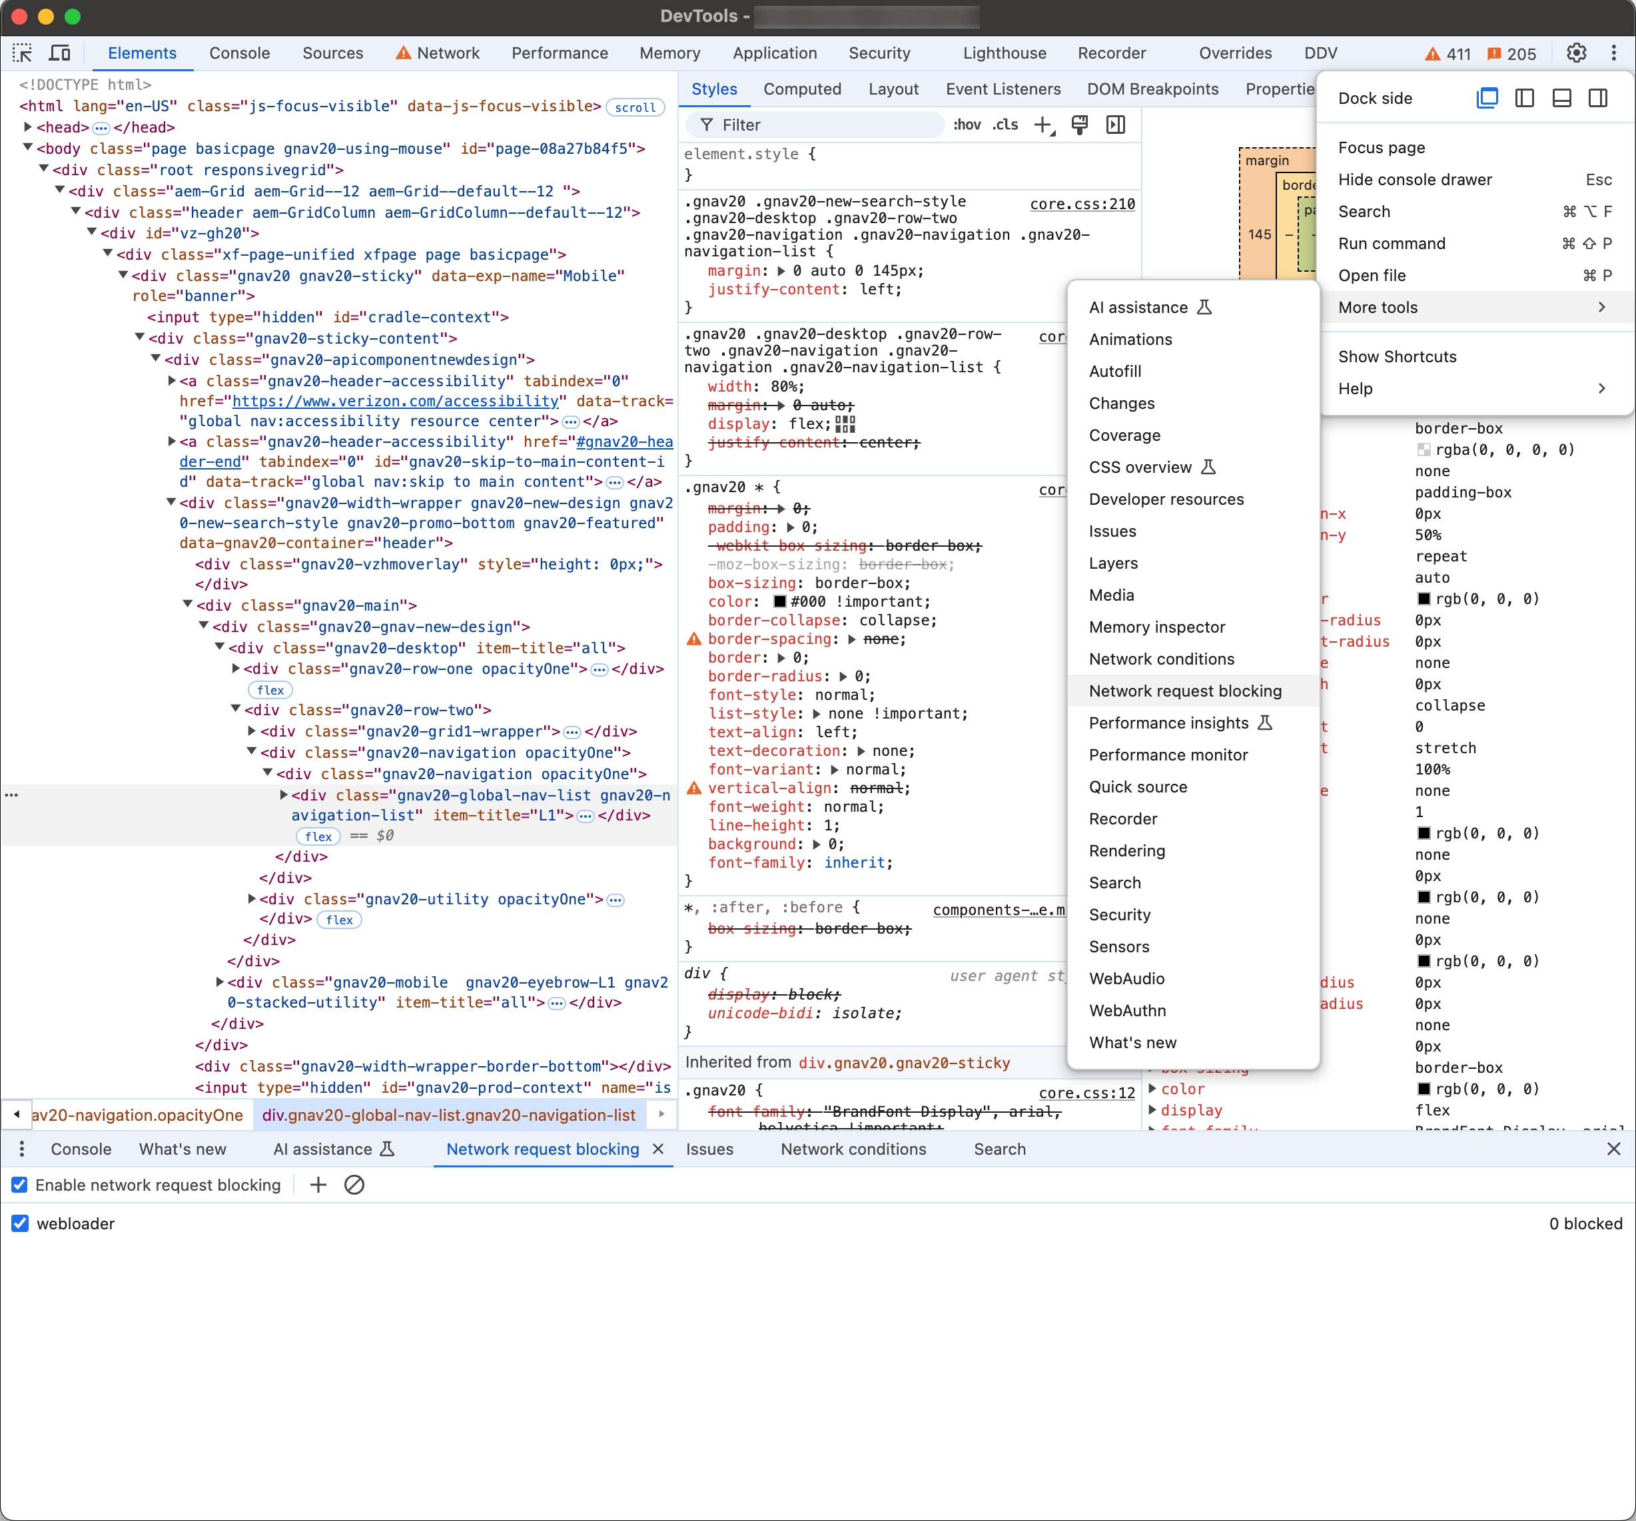This screenshot has height=1521, width=1636.
Task: Click the scroll badge on html element
Action: [635, 108]
